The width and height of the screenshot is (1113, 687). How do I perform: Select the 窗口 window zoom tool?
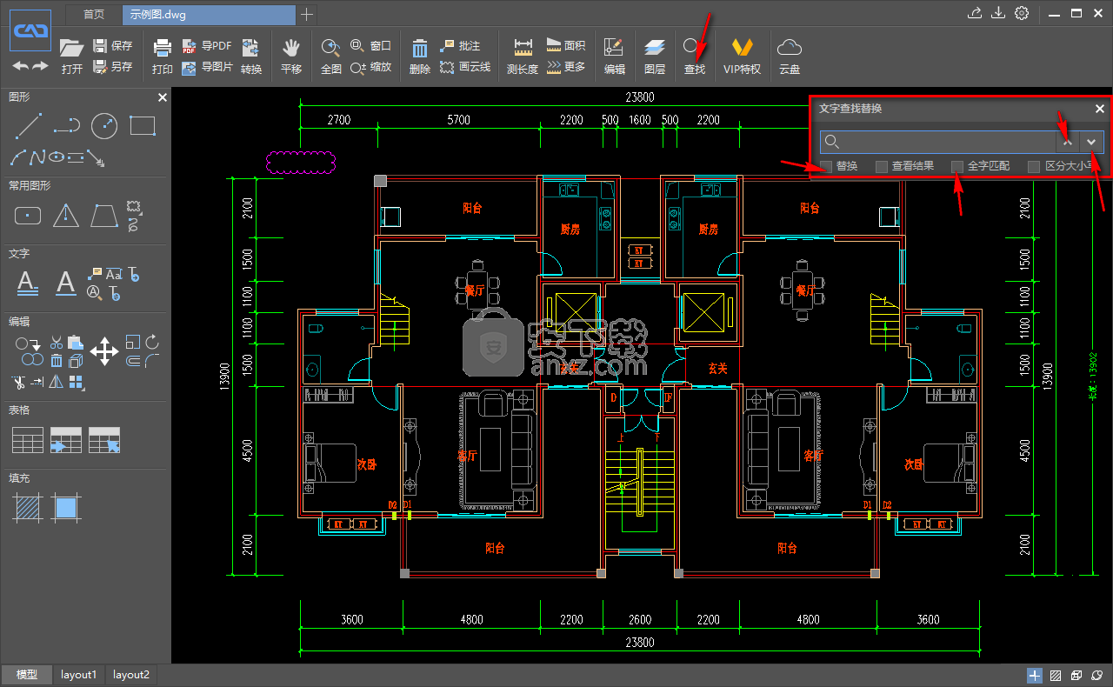pyautogui.click(x=370, y=46)
